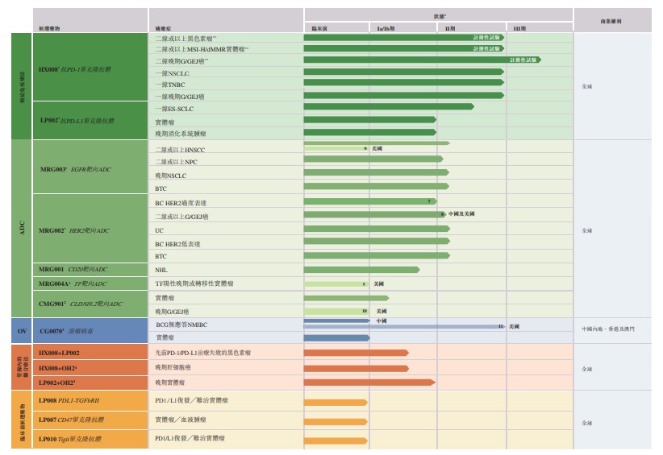The width and height of the screenshot is (663, 455).
Task: Select the LP008 PDL1-TGFbRII preclinical row
Action: coord(90,400)
